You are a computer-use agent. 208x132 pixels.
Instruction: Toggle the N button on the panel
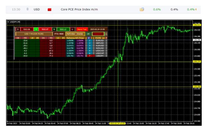54,29
